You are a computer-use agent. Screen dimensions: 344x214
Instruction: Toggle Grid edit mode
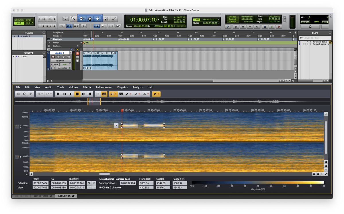click(x=29, y=23)
